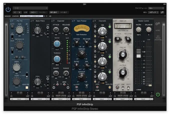
Task: Adjust Pre 70s DRIVE knob
Action: (x=16, y=67)
